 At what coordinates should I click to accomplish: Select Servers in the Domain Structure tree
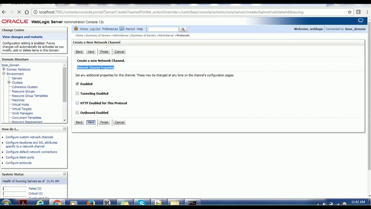(17, 78)
